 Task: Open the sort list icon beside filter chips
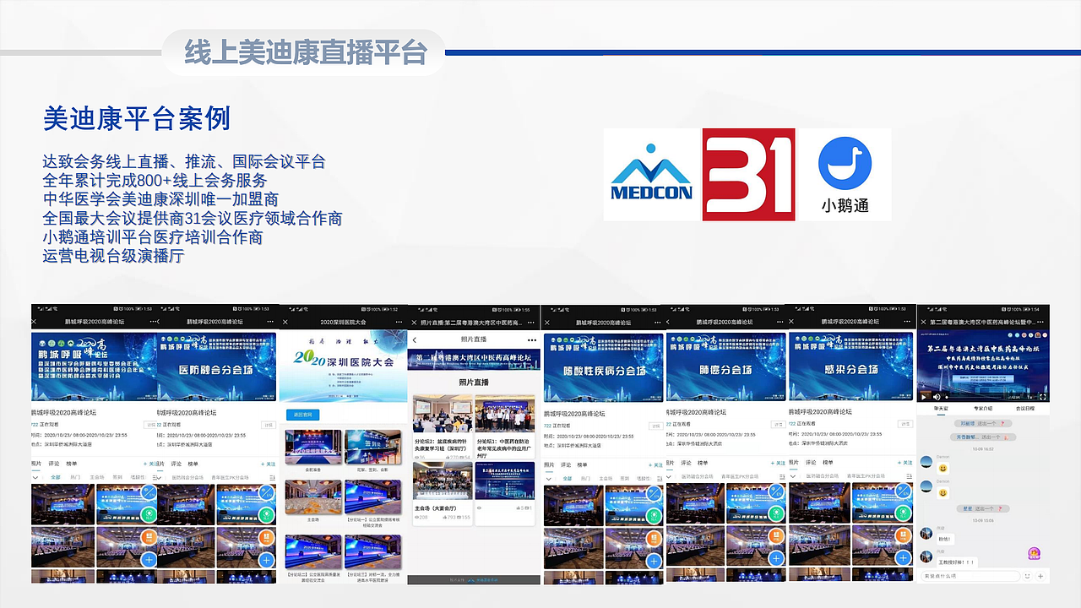point(660,477)
